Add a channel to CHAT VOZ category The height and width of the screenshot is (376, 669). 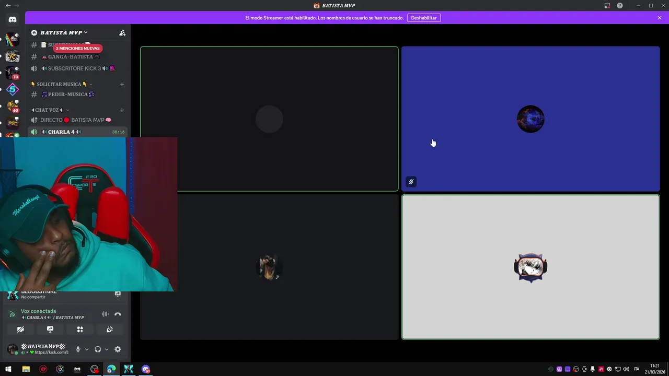coord(122,110)
